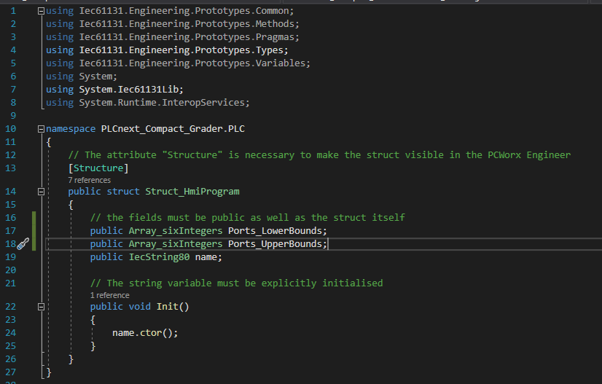The width and height of the screenshot is (602, 384).
Task: Click the name.ctor() call
Action: 145,332
